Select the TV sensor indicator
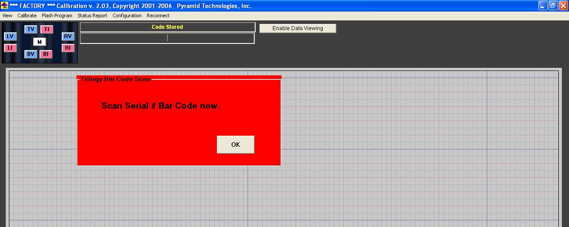 pyautogui.click(x=31, y=29)
